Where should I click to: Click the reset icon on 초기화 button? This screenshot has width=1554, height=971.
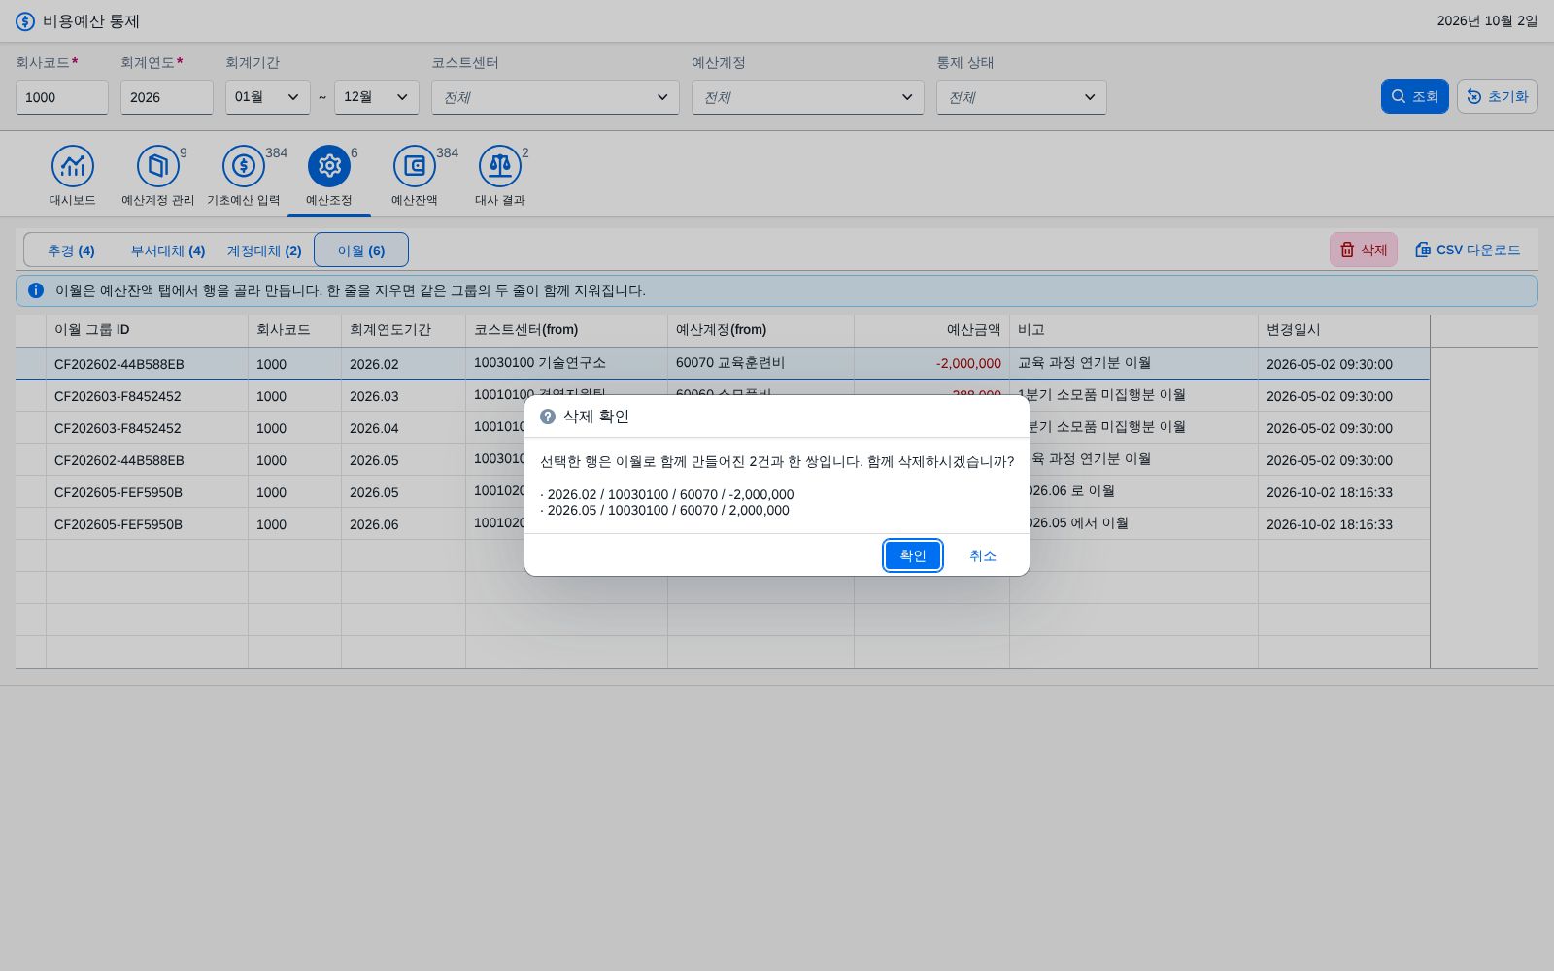[1474, 96]
